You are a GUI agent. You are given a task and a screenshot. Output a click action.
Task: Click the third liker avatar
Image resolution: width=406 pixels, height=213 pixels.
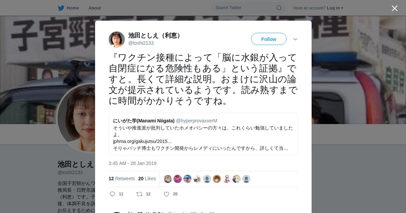pos(187,179)
